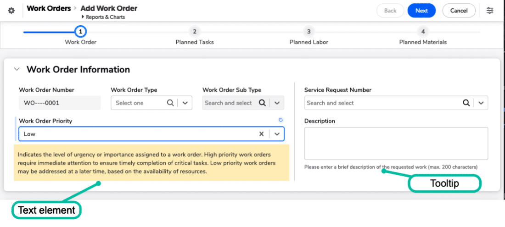Collapse the Work Order Information section
505x227 pixels.
tap(17, 70)
